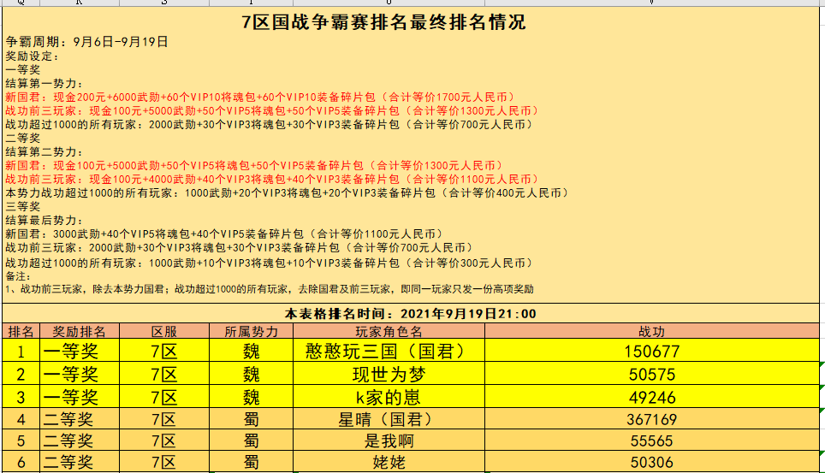Click the player cell k家的崽
The image size is (825, 473).
click(x=389, y=397)
